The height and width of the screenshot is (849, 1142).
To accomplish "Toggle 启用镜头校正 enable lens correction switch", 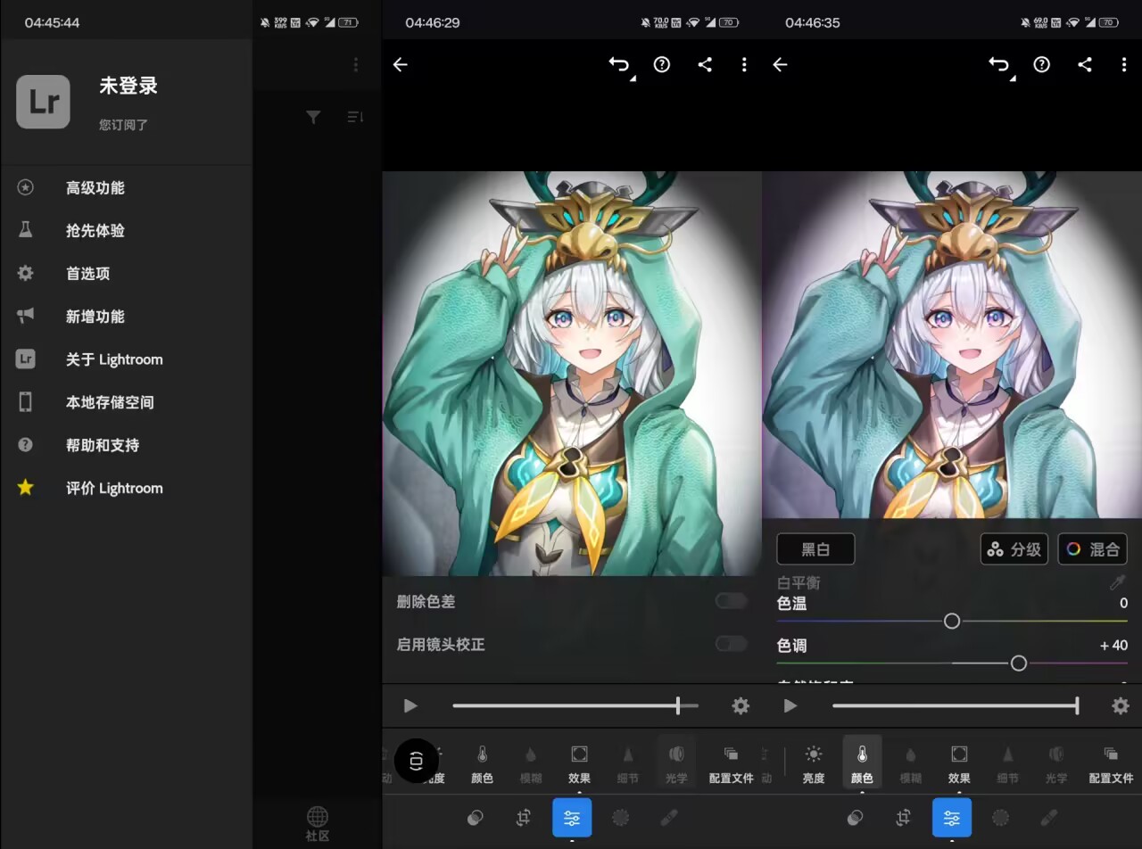I will tap(731, 644).
